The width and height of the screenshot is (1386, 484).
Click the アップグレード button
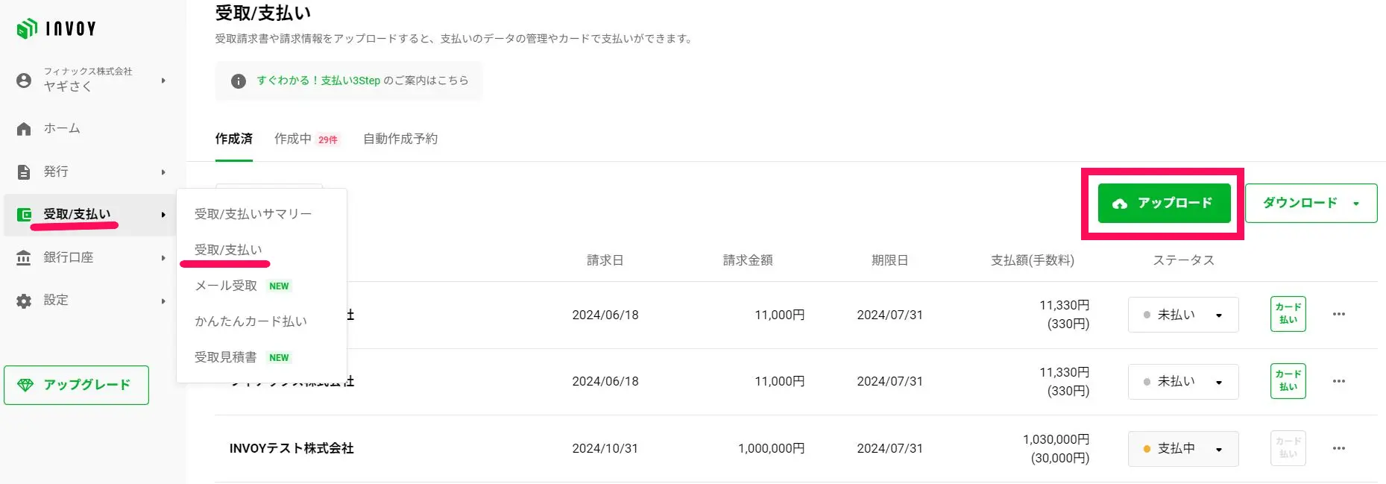(76, 385)
